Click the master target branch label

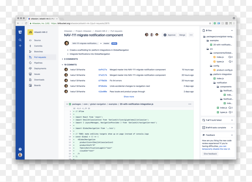[x=106, y=43]
